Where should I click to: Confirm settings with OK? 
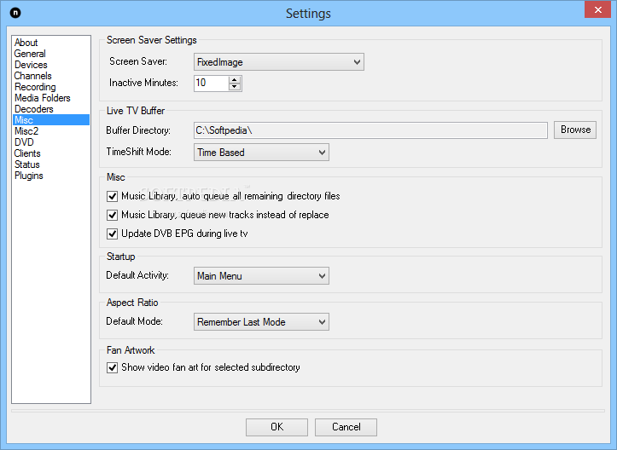pyautogui.click(x=276, y=427)
